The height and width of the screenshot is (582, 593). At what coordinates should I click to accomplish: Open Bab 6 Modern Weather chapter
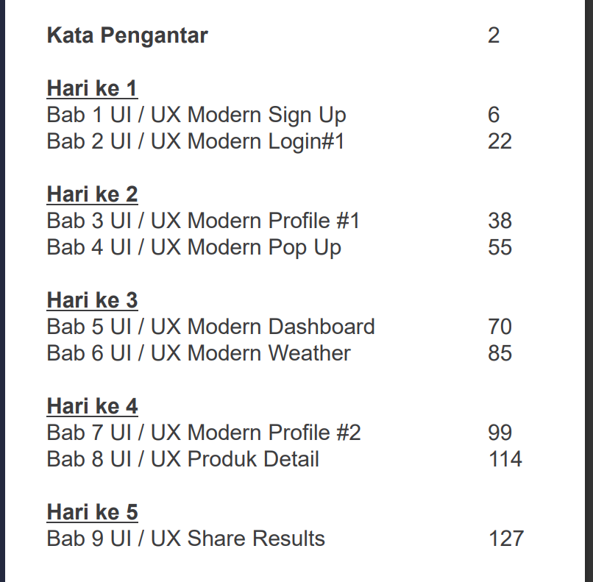tap(199, 353)
